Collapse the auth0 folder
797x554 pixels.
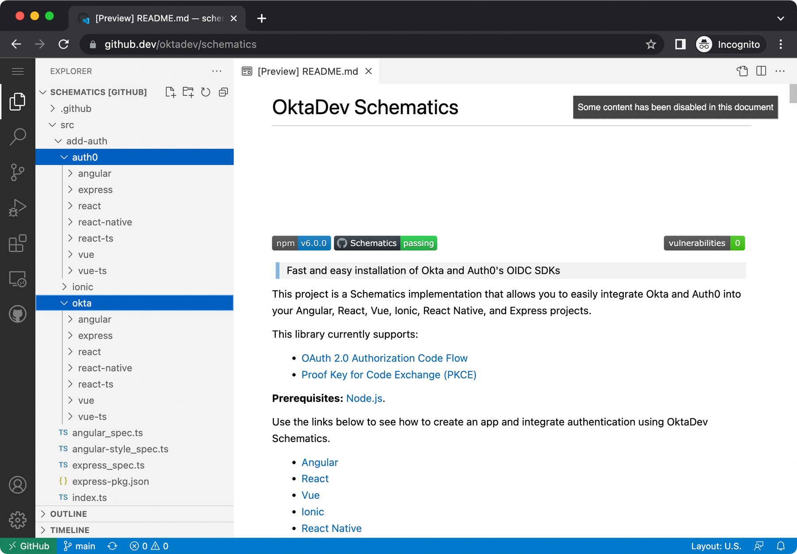(85, 157)
